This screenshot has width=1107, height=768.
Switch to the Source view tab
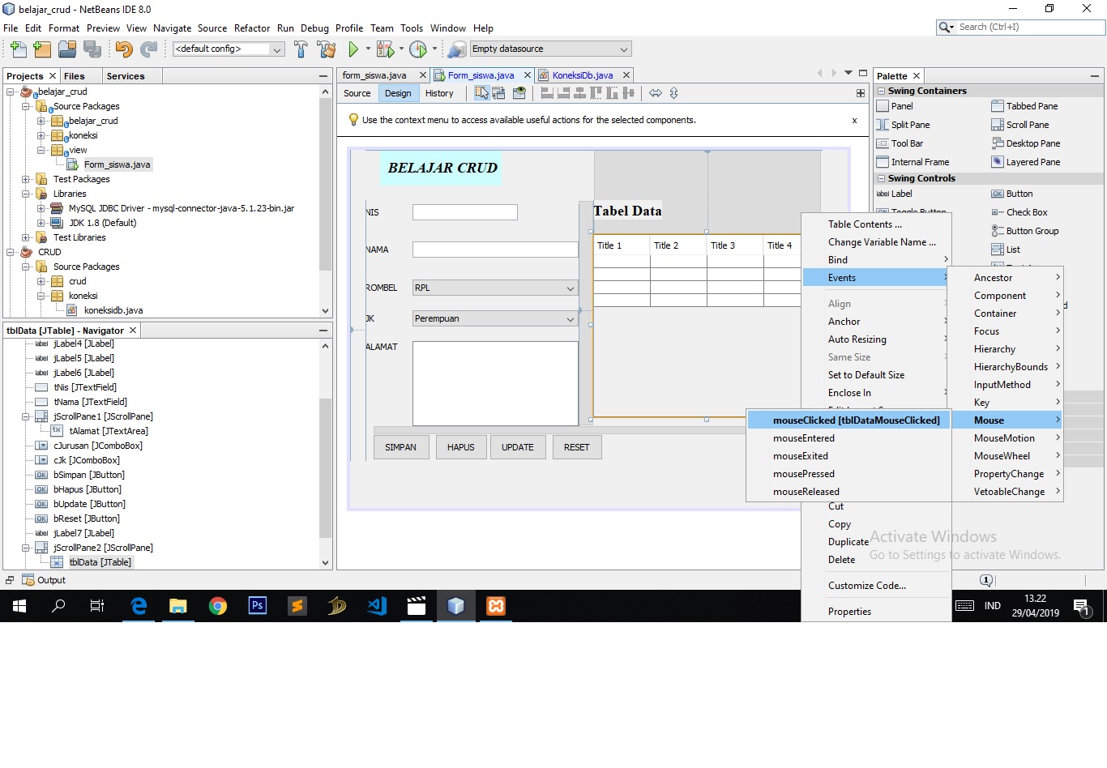point(357,92)
